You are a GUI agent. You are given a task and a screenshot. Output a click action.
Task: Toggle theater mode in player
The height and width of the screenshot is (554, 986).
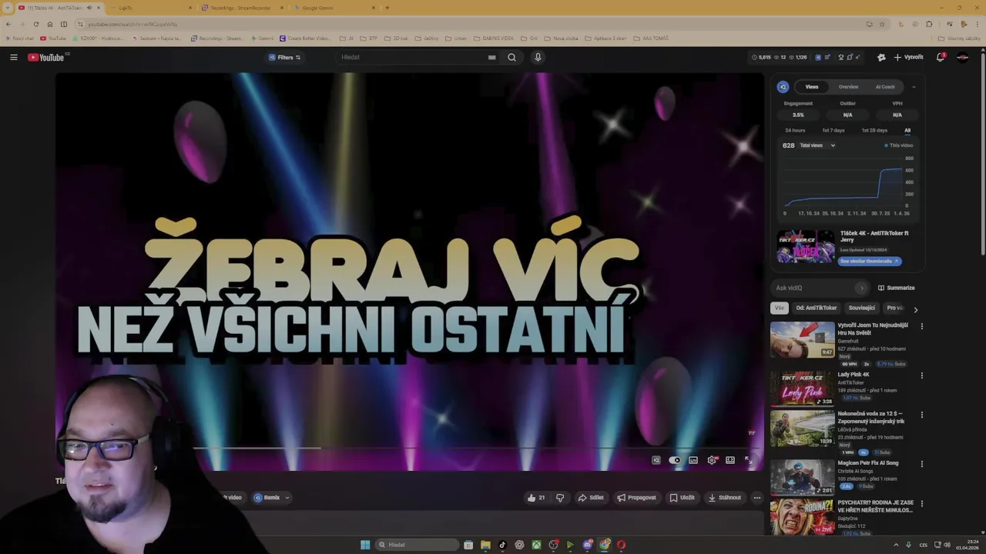730,460
